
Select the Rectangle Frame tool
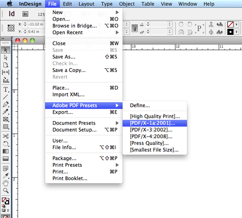[6, 119]
